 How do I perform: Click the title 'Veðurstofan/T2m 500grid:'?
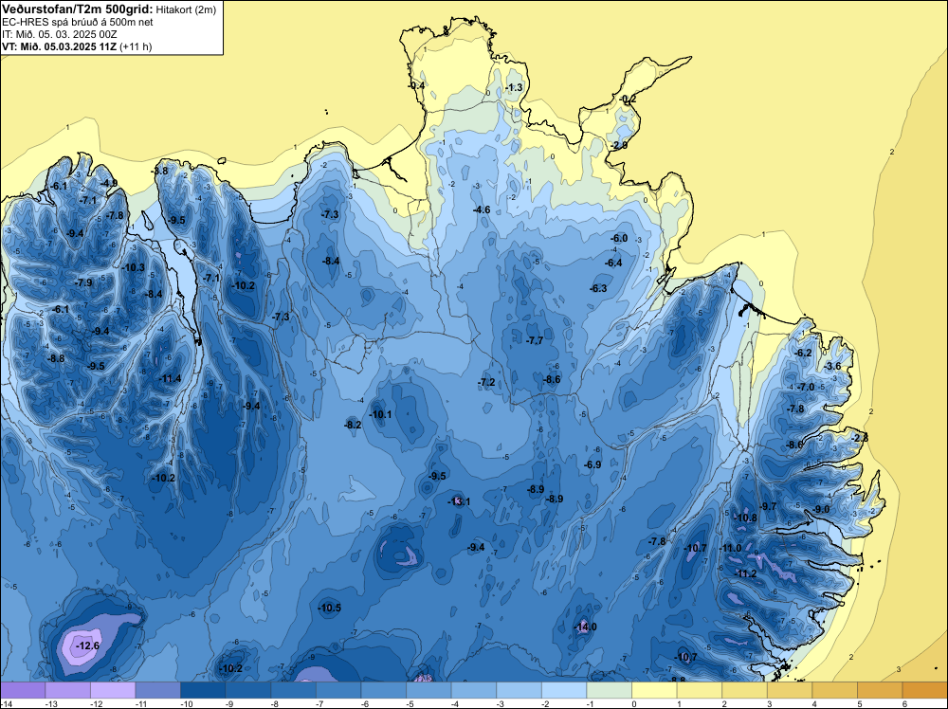pyautogui.click(x=78, y=9)
